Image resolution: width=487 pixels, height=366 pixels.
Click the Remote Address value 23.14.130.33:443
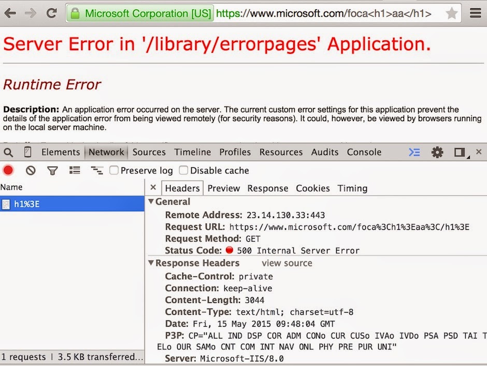pos(285,215)
